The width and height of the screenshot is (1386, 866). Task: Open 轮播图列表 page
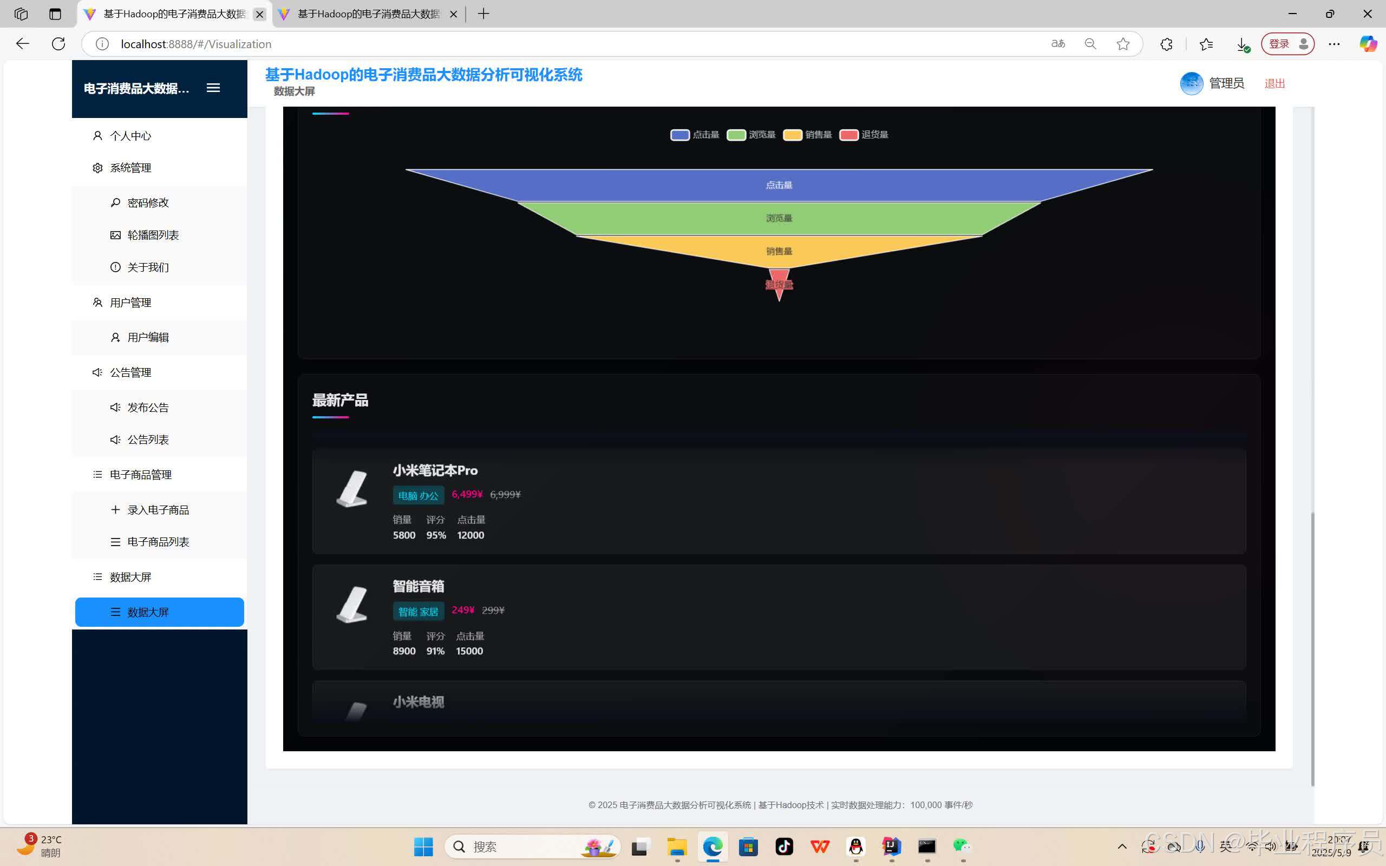(159, 235)
